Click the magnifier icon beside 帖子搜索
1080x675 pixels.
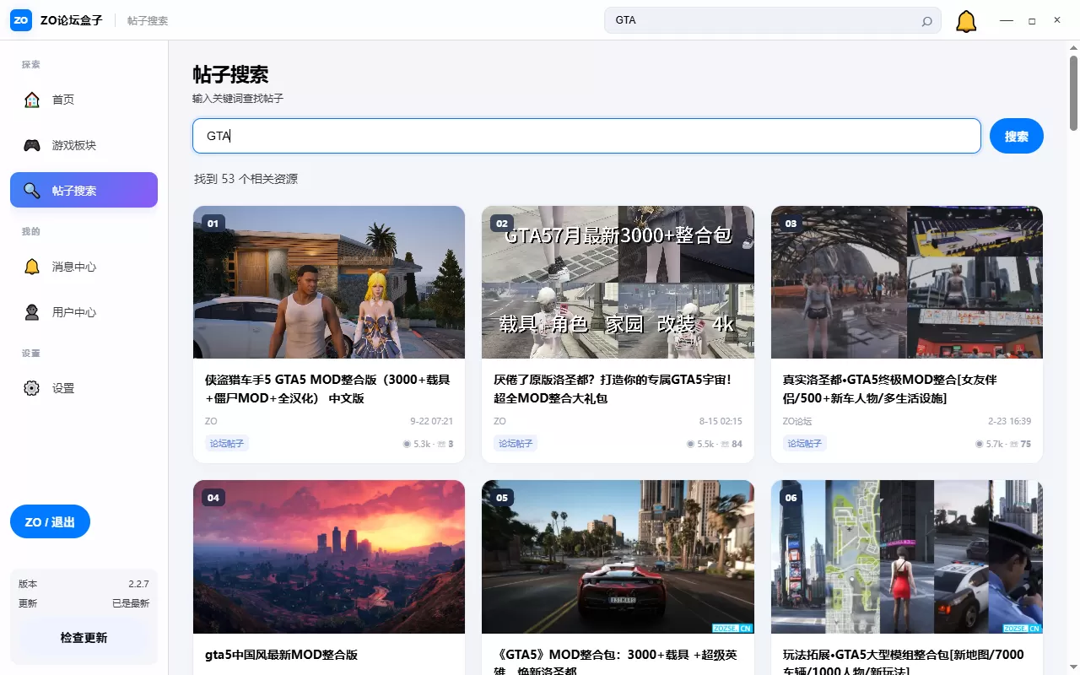(x=32, y=191)
